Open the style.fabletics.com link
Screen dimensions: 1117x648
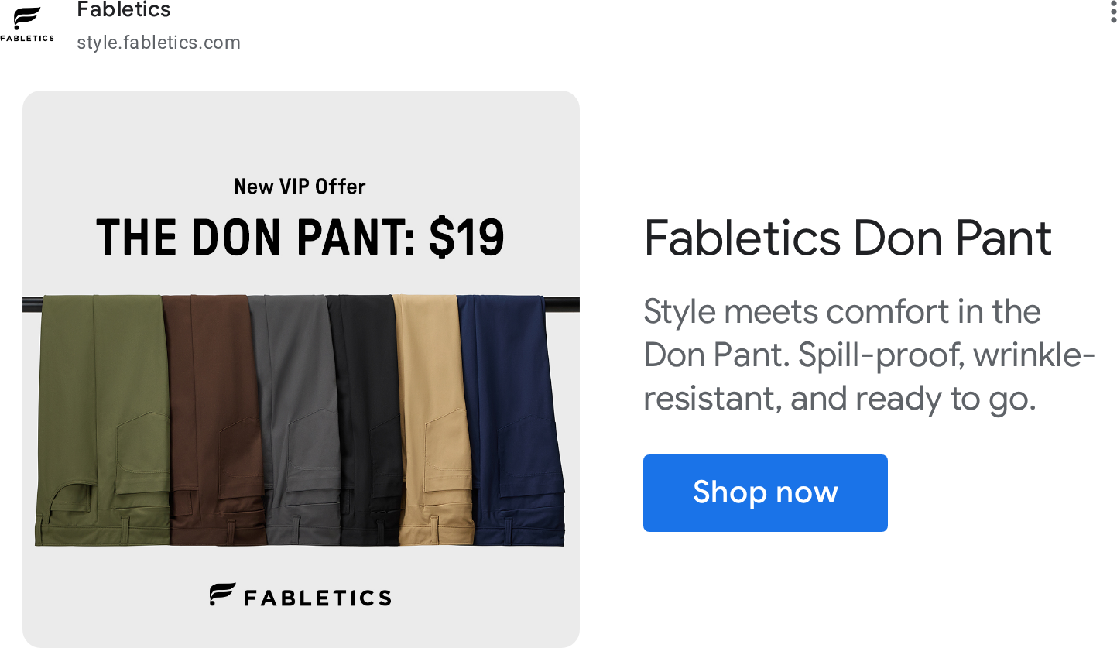pos(159,43)
